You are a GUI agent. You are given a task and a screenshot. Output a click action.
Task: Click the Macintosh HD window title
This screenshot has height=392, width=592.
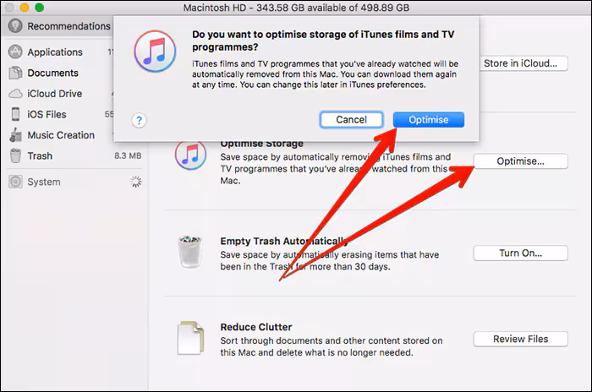[296, 8]
